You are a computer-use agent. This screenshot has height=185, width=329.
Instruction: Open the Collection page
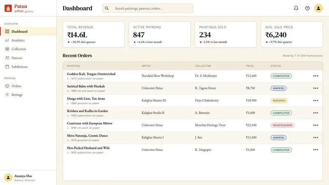28,49
